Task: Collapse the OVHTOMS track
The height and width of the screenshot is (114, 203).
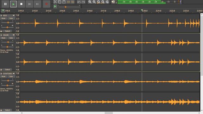Action: [1, 110]
